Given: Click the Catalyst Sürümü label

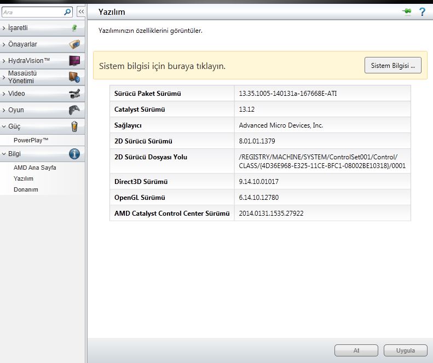Looking at the screenshot, I should click(140, 110).
